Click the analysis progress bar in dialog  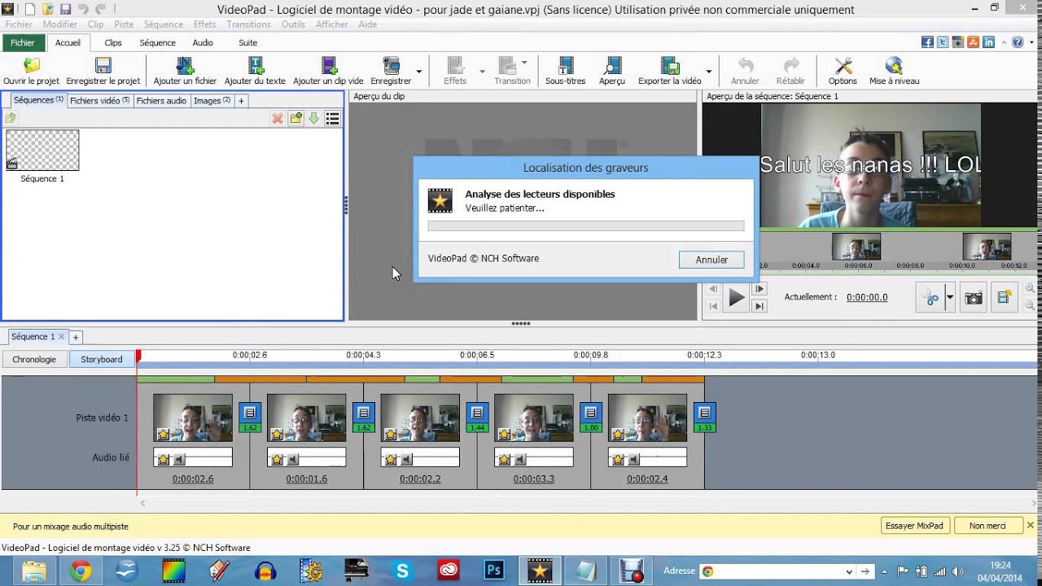[x=586, y=226]
